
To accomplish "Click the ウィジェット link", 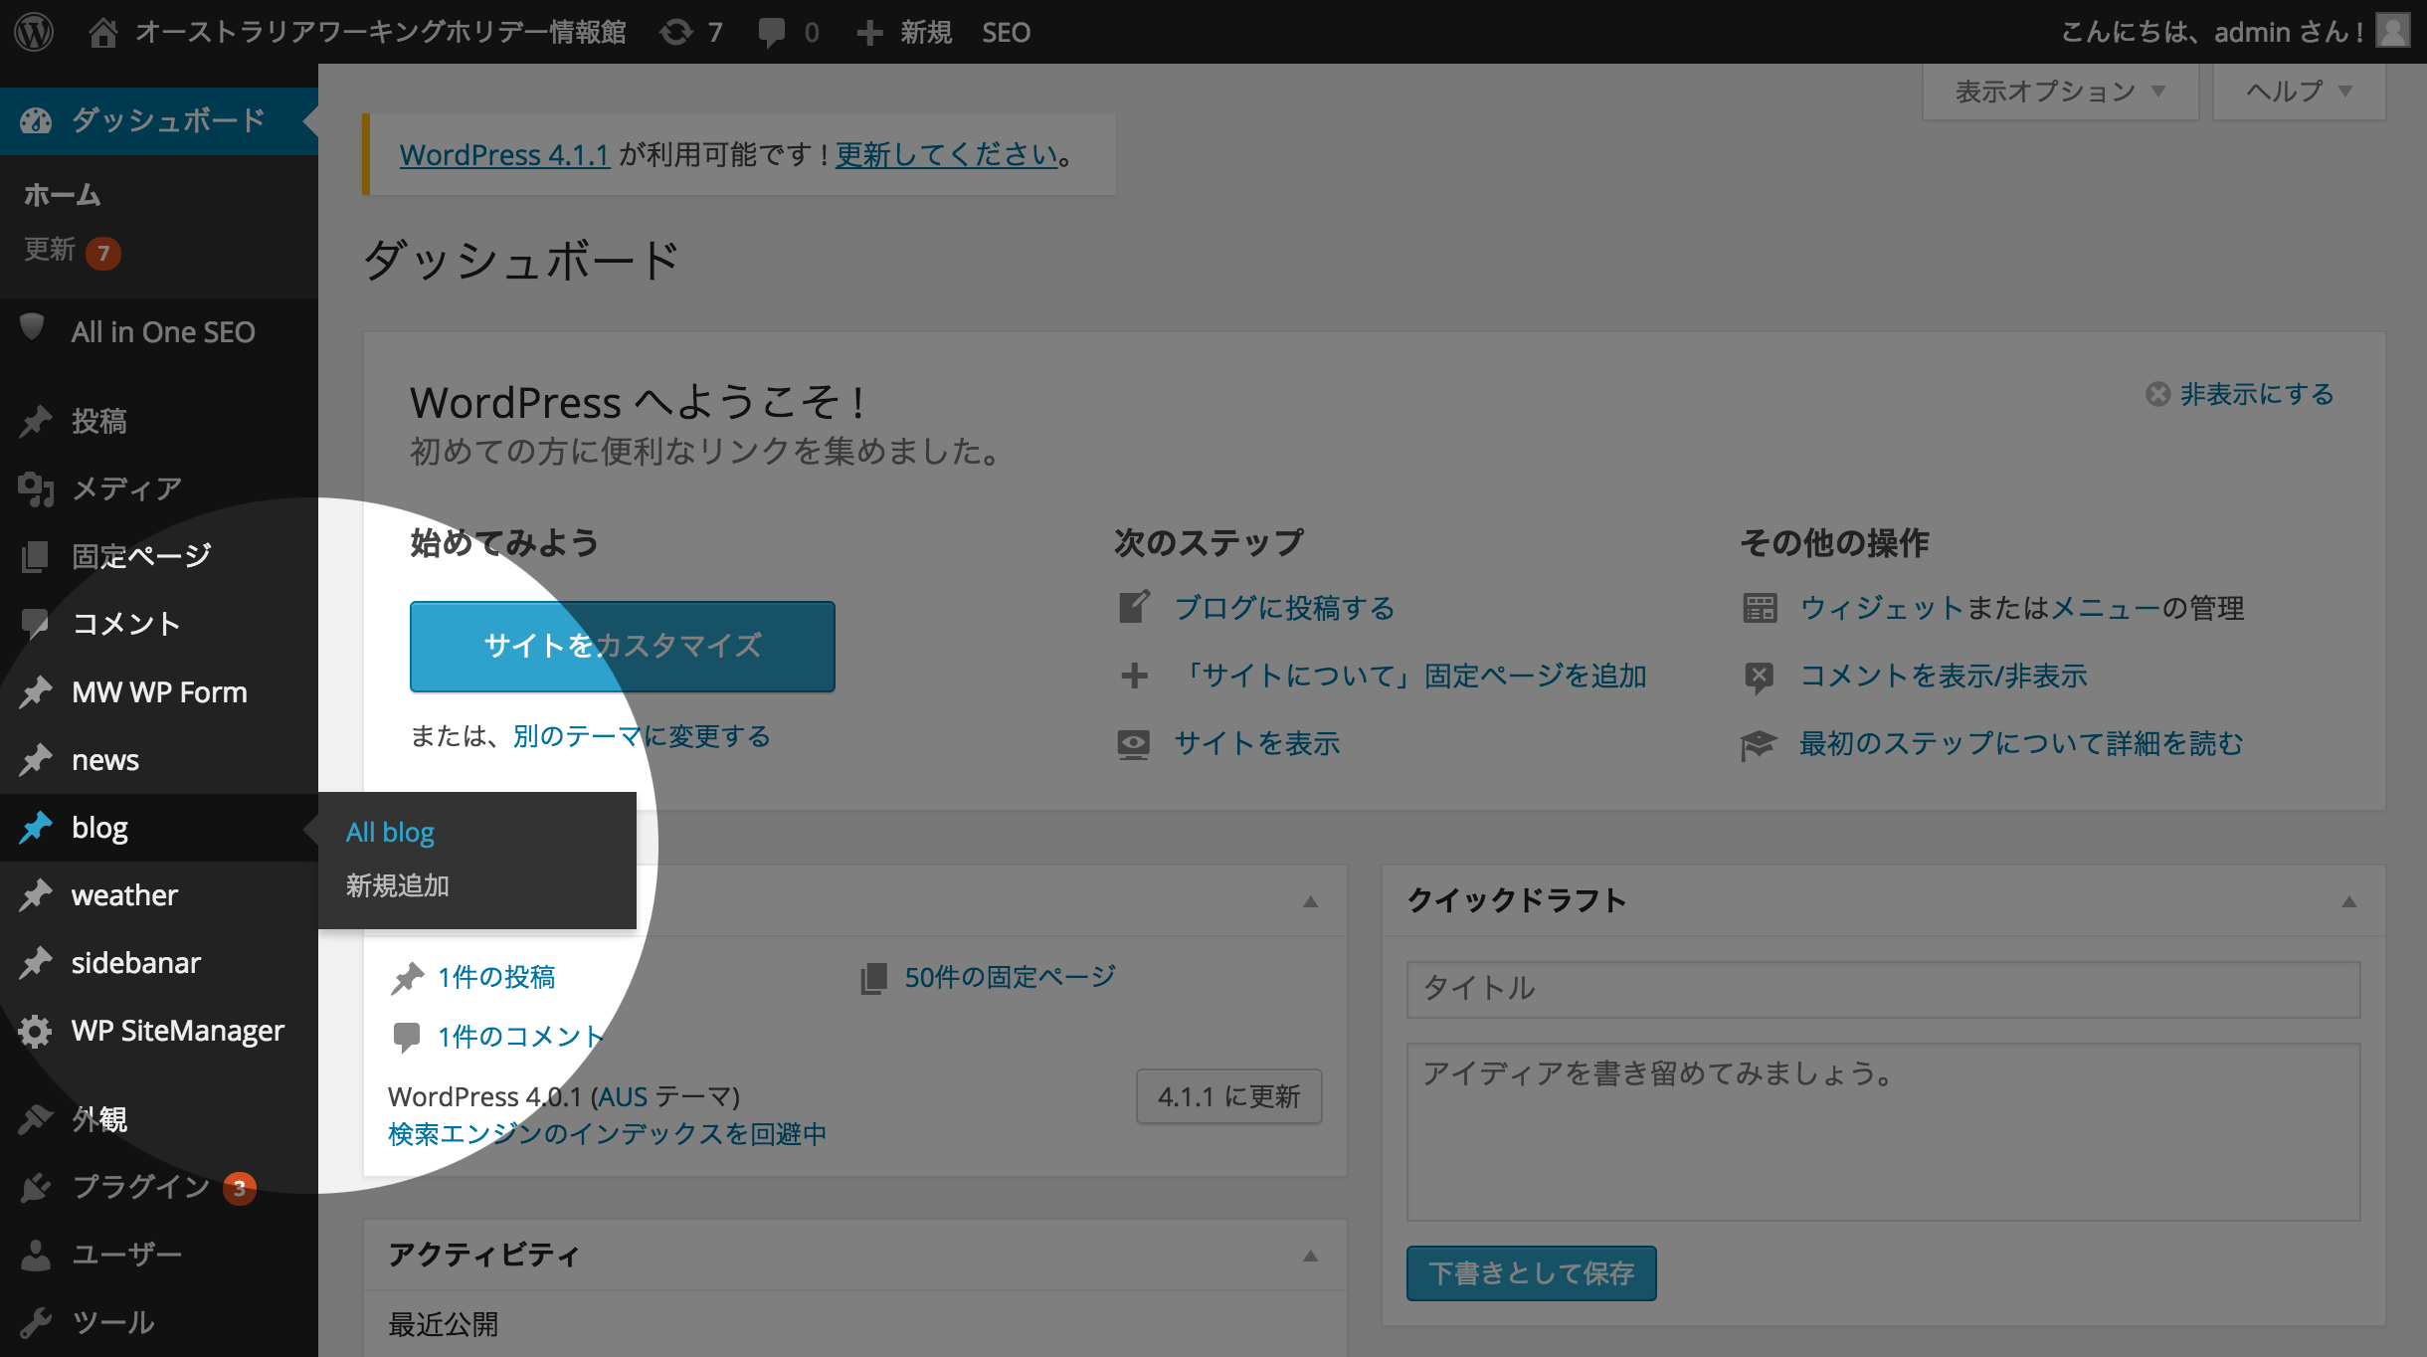I will pyautogui.click(x=1882, y=608).
